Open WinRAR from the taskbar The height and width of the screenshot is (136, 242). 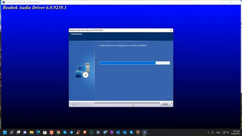click(x=138, y=133)
